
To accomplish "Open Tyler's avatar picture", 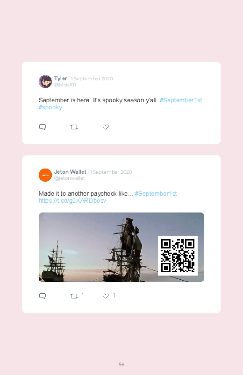I will [x=45, y=82].
